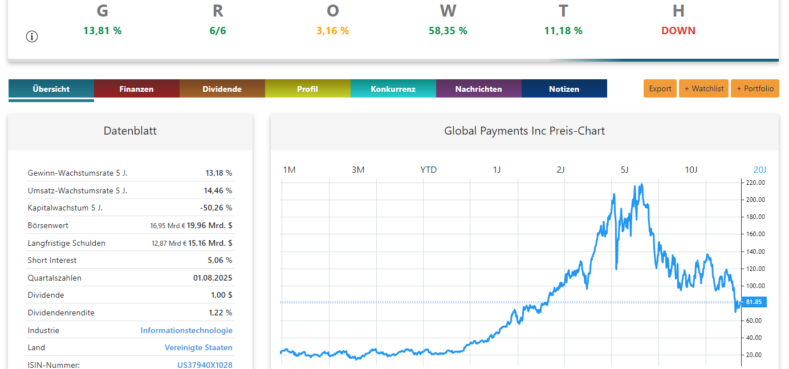Viewport: 789px width, 369px height.
Task: Select the YTD chart range
Action: click(x=429, y=170)
